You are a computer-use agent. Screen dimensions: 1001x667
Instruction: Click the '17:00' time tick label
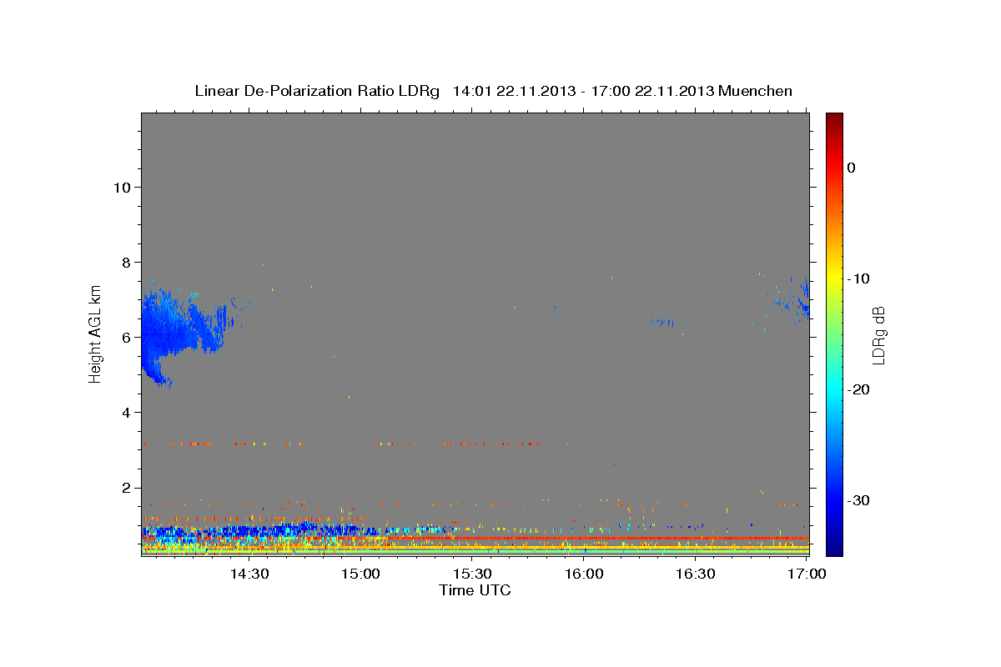(x=807, y=574)
